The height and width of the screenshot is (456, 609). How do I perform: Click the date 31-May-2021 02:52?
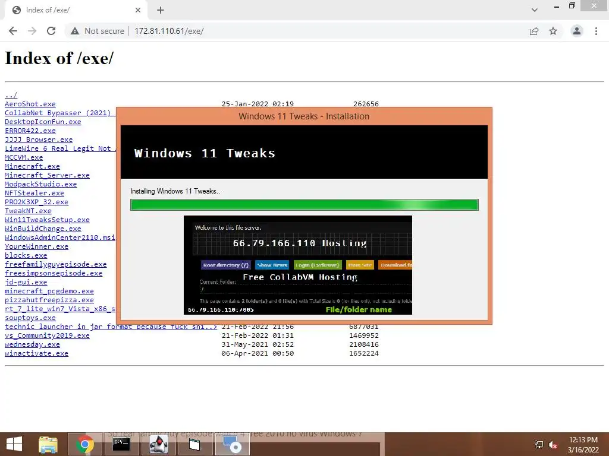258,345
